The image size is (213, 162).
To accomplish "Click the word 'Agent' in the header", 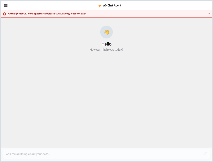I will click(117, 5).
